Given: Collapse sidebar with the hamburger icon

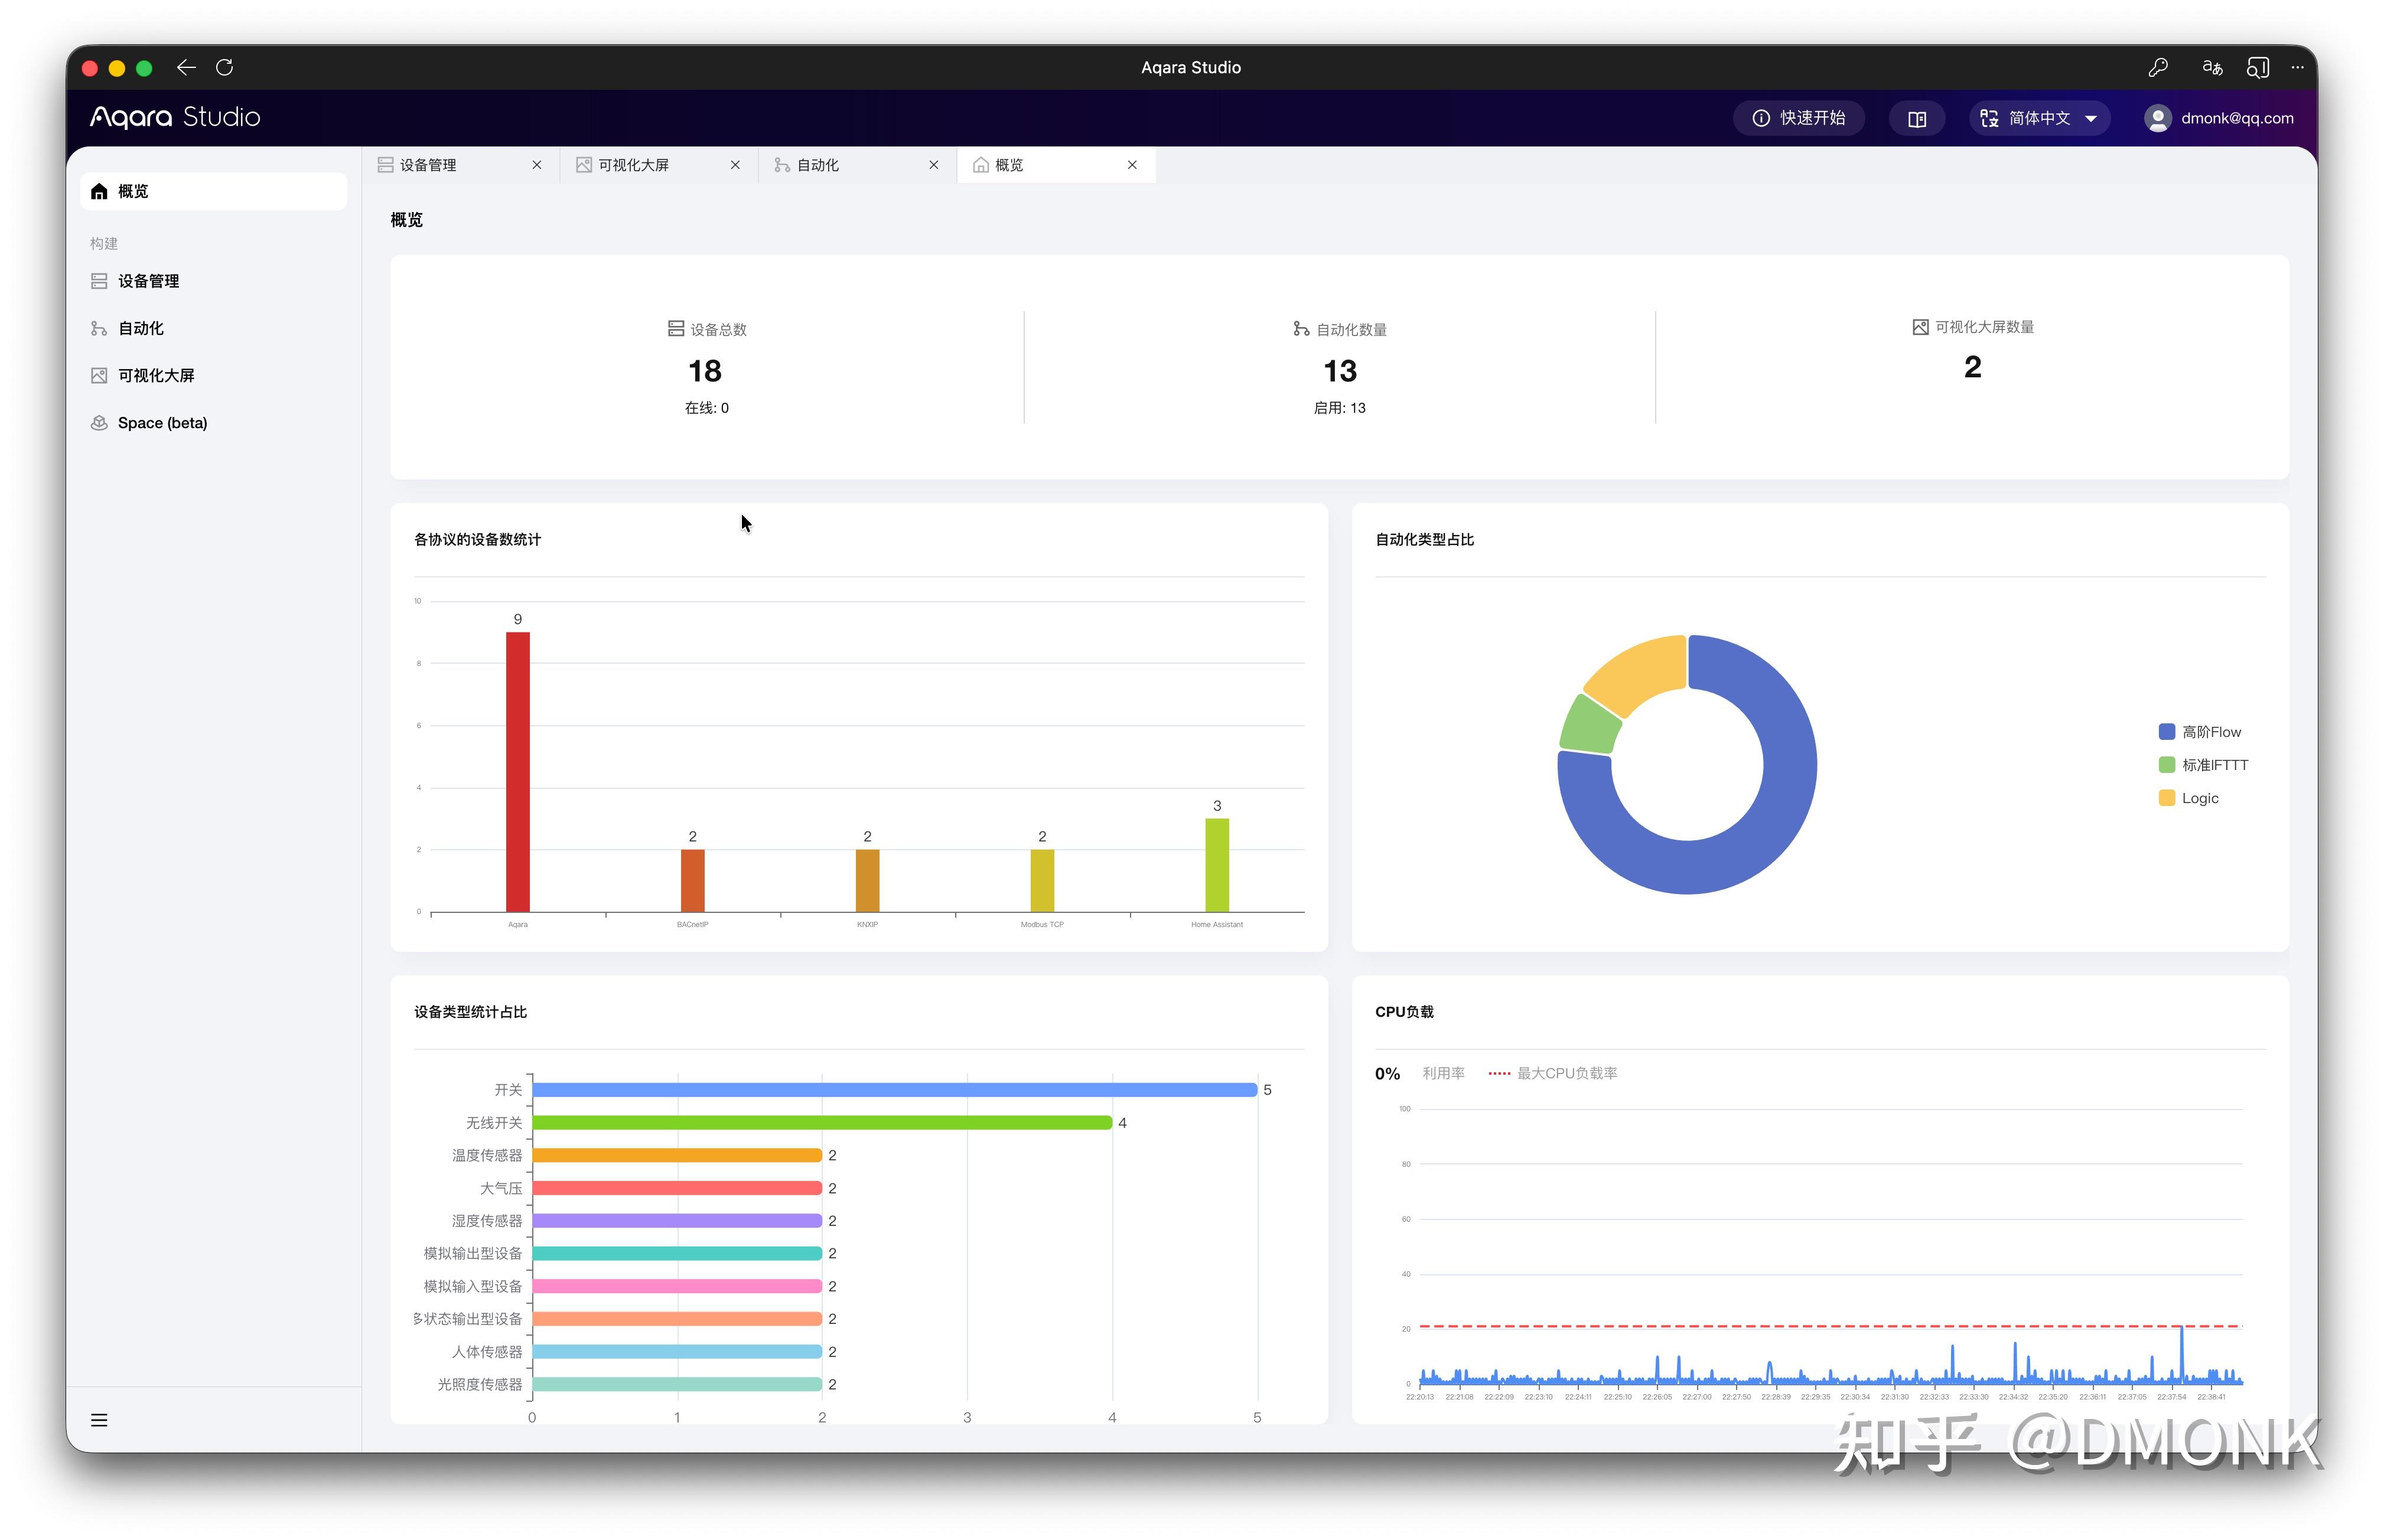Looking at the screenshot, I should 99,1420.
